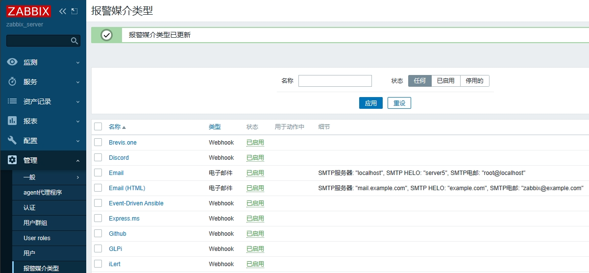Screen dimensions: 589x273
Task: Go to User roles menu item
Action: click(x=37, y=238)
